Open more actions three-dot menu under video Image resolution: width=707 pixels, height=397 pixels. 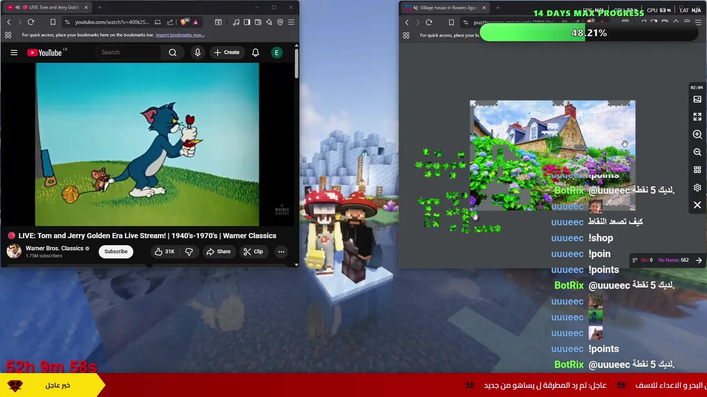281,251
